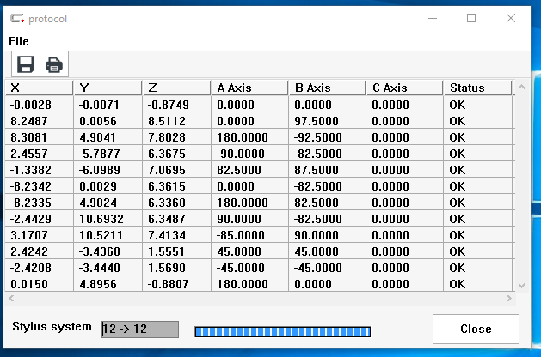The image size is (541, 357).
Task: Click the B Axis column header
Action: tap(327, 88)
